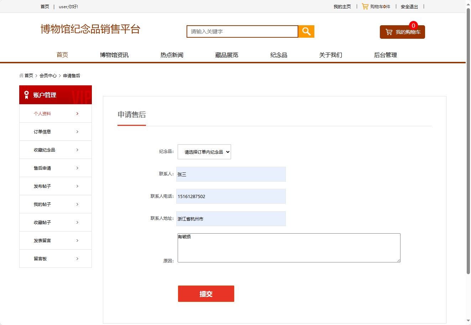Open the 后台管理 navigation menu item
The width and height of the screenshot is (471, 325).
coord(386,54)
